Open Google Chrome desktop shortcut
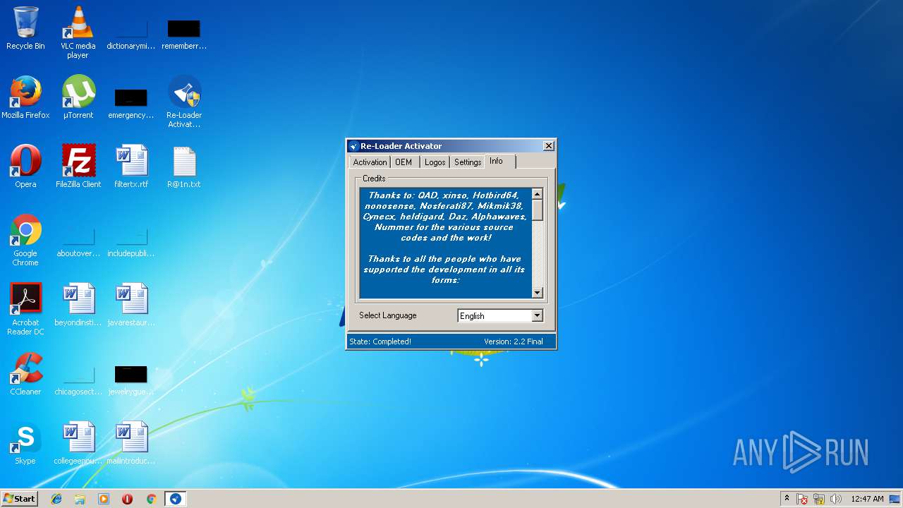This screenshot has width=903, height=508. tap(25, 240)
